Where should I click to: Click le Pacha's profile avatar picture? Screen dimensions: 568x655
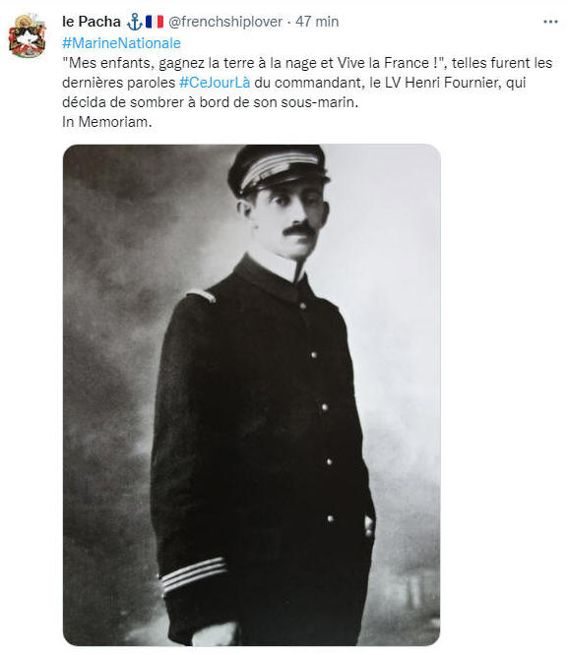click(28, 35)
